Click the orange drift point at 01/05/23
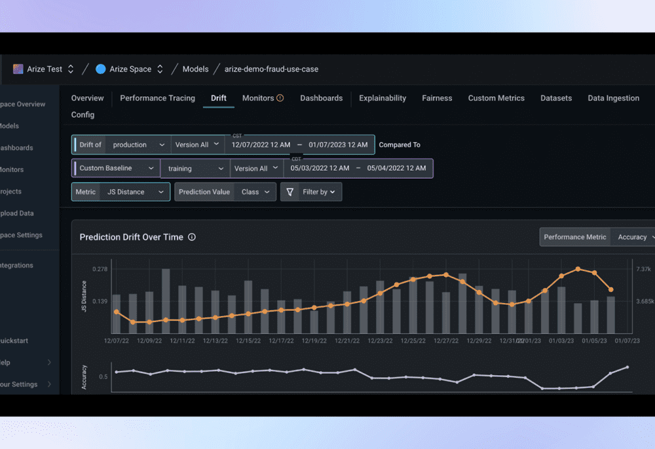Image resolution: width=655 pixels, height=449 pixels. tap(594, 272)
